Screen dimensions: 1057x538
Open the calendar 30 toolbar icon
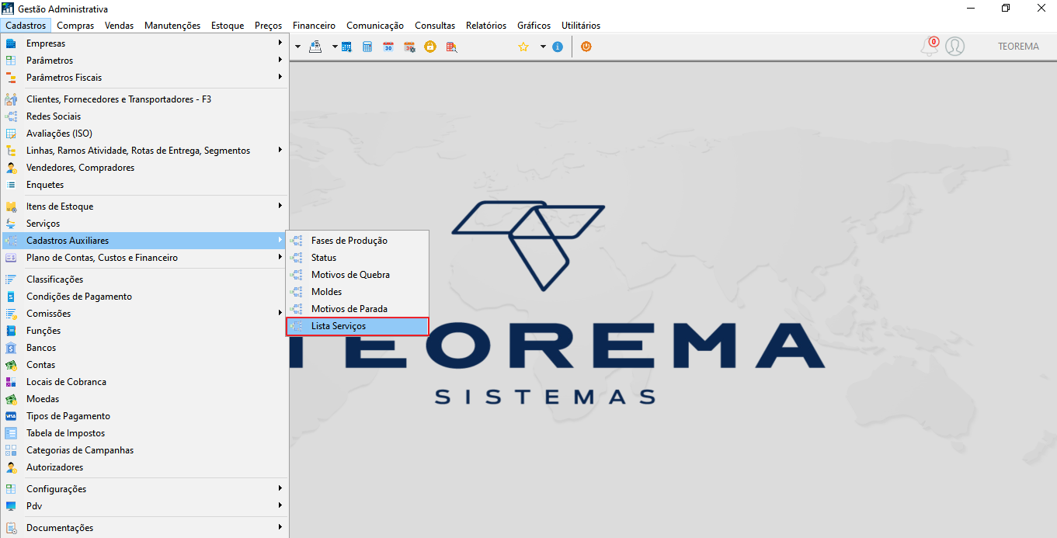[388, 47]
